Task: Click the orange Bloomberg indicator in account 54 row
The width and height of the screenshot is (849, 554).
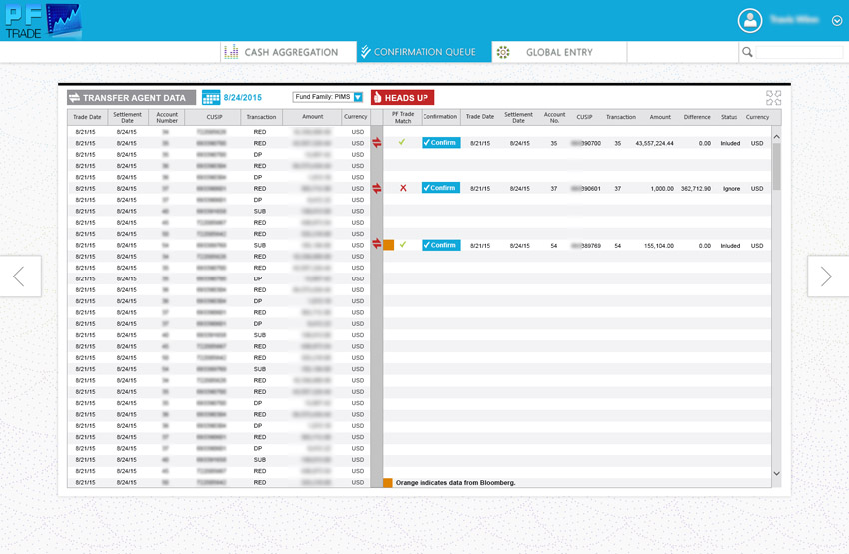Action: pyautogui.click(x=389, y=245)
